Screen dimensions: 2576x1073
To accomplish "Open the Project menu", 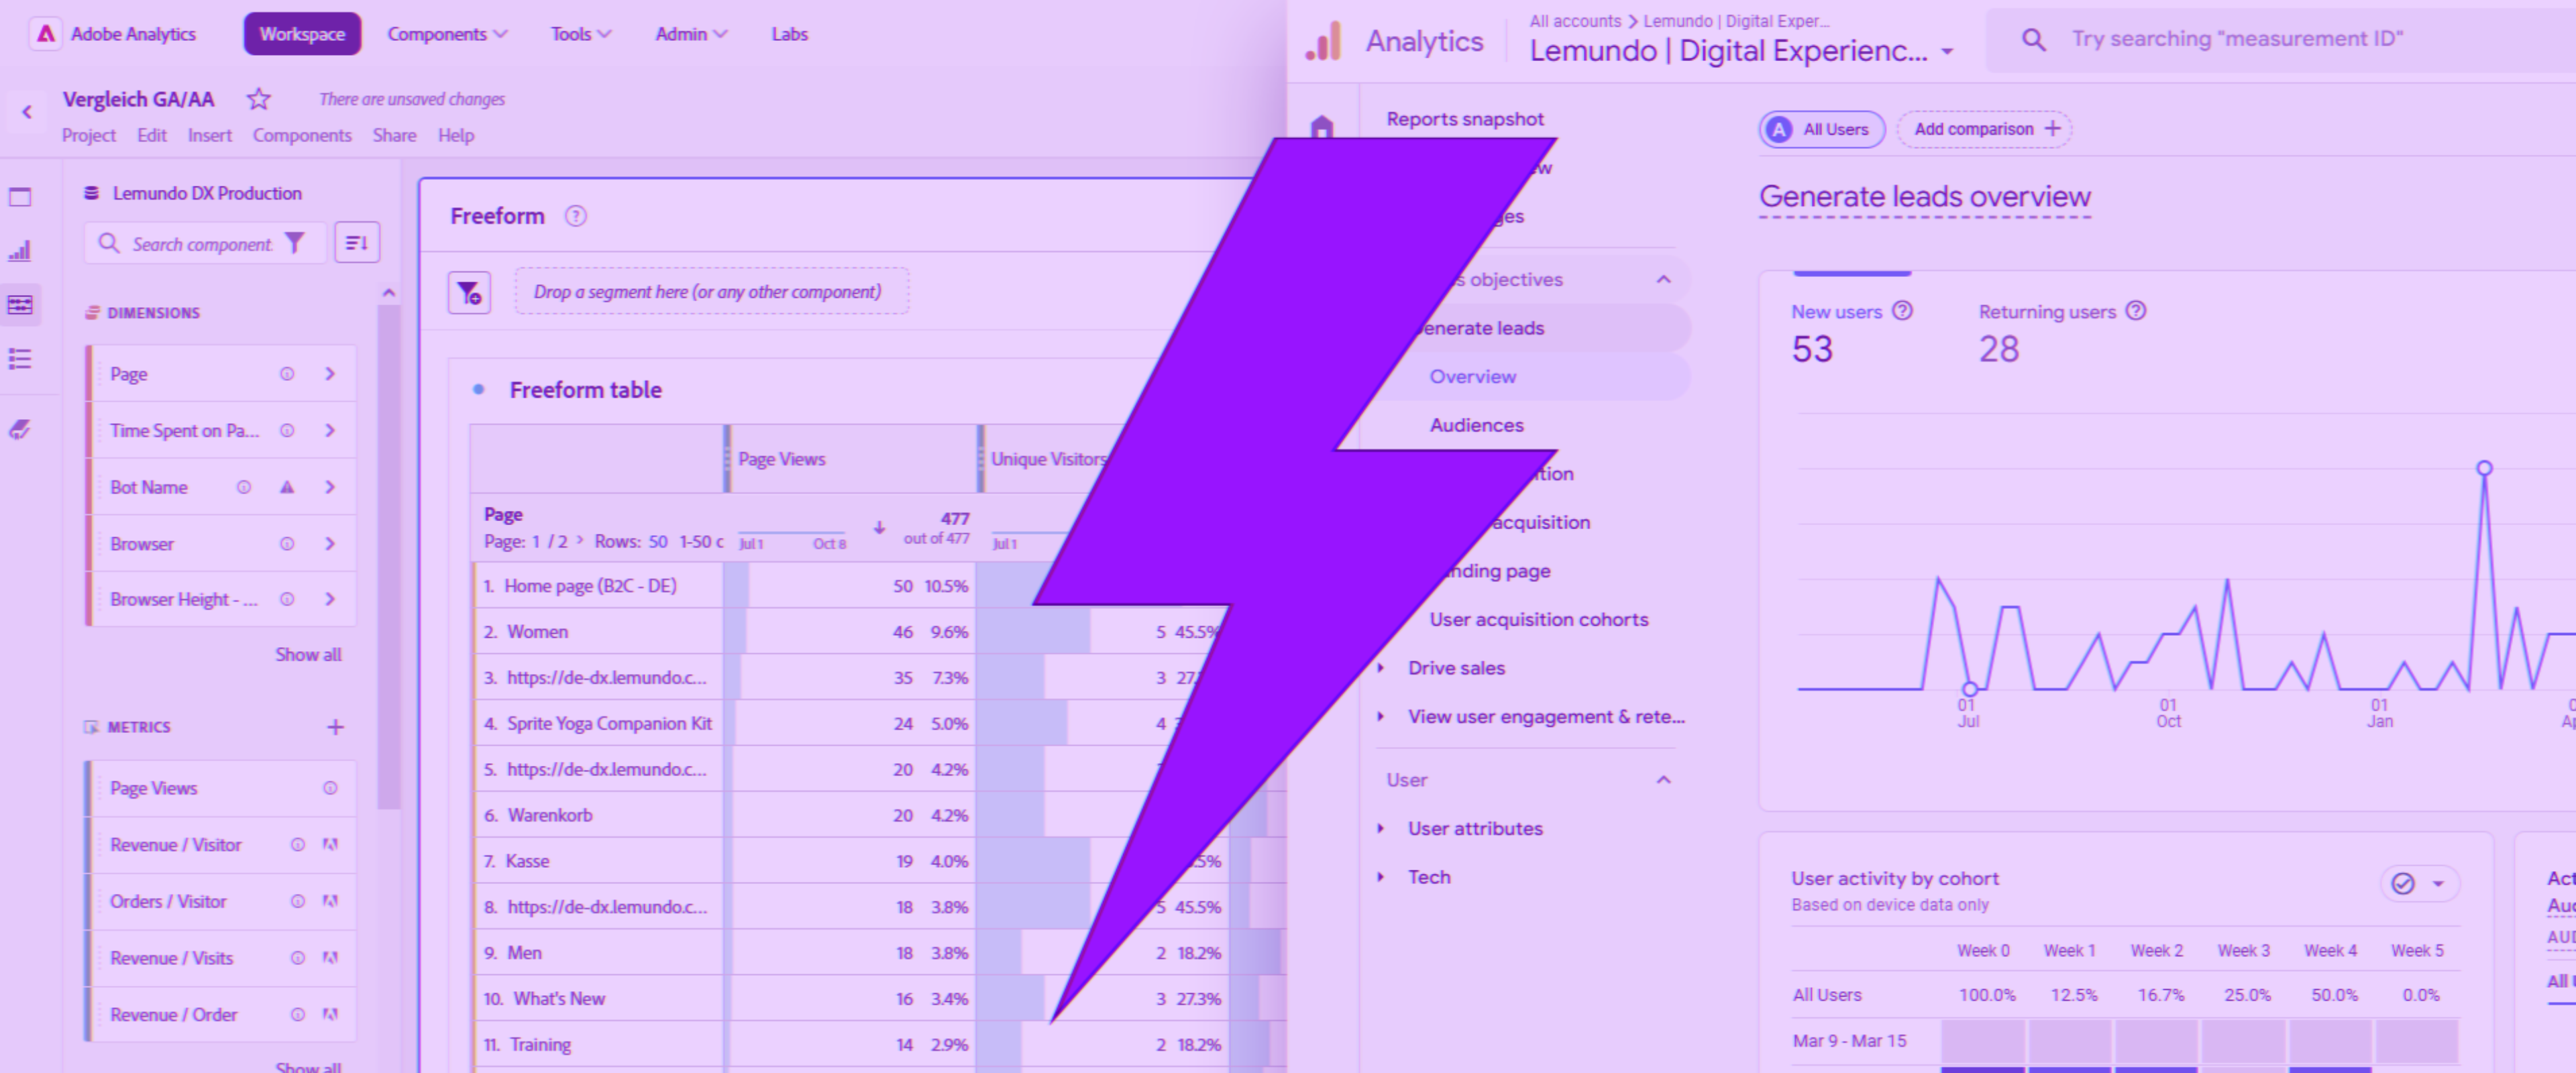I will point(89,135).
